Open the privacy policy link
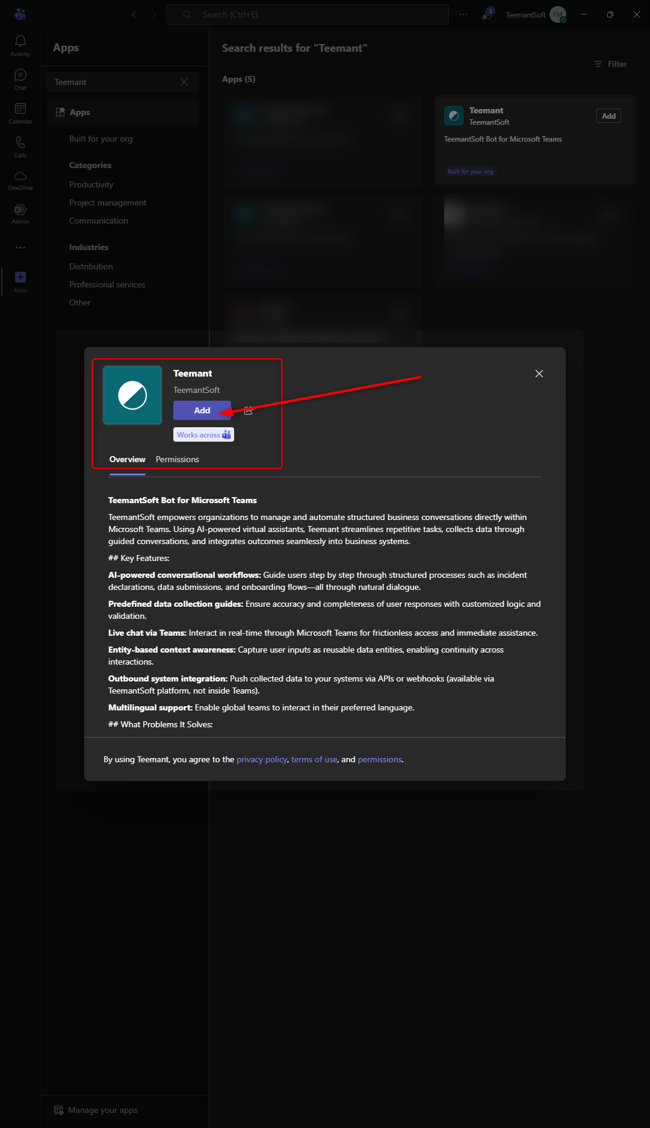Viewport: 650px width, 1128px height. [262, 759]
